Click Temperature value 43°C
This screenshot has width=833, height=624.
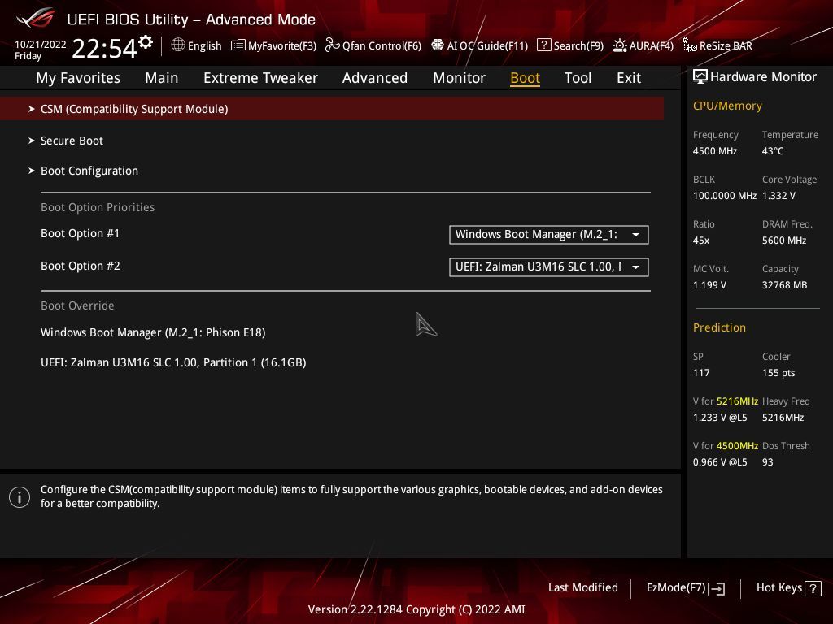773,151
